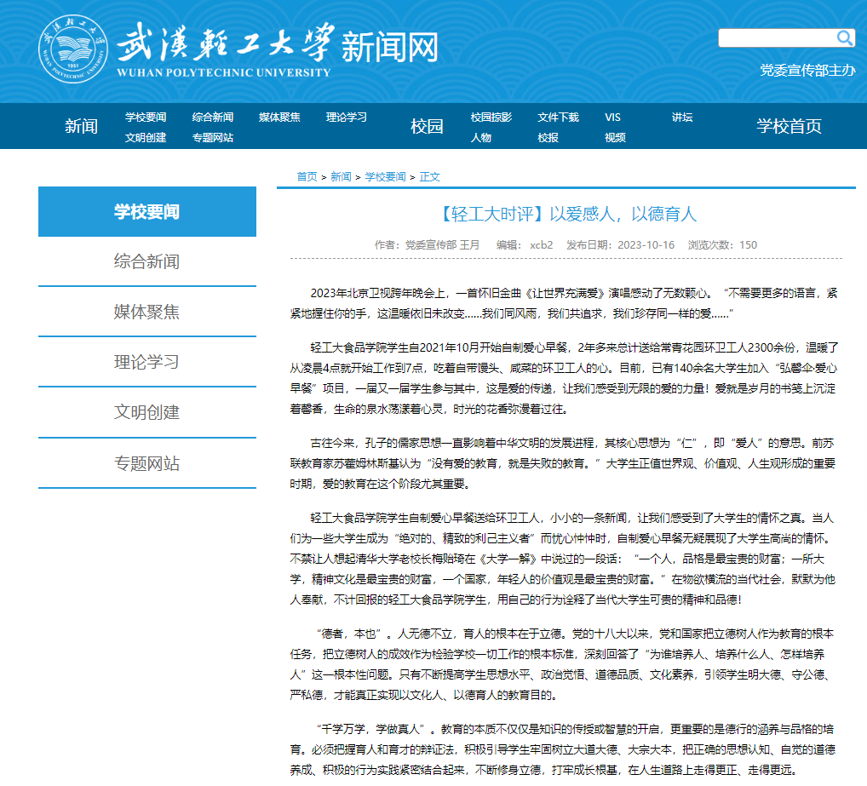Select 文明创建 in the sidebar

(147, 412)
